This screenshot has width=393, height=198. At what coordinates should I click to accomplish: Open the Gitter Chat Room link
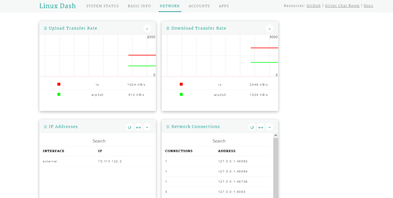click(342, 6)
